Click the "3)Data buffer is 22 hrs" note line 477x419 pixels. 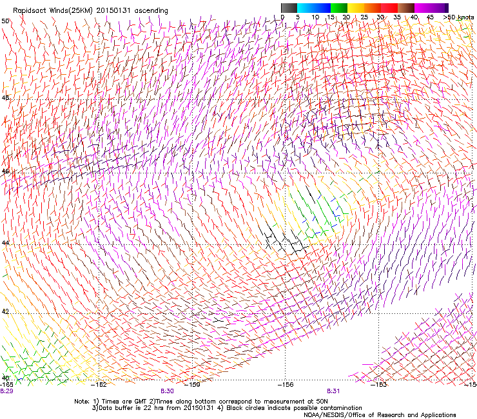point(227,408)
